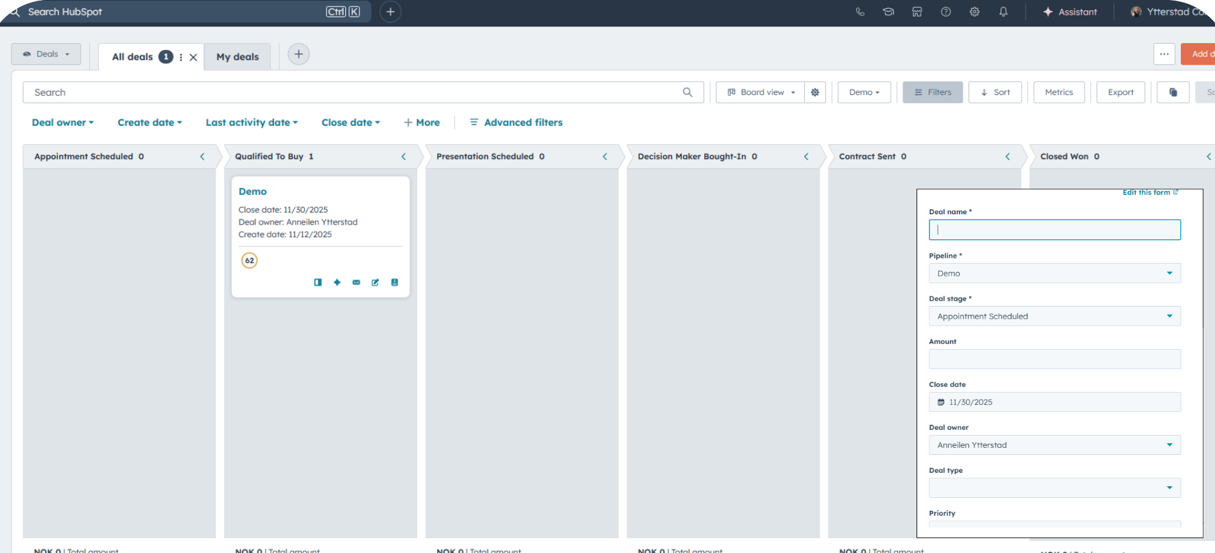Open board settings gear next to Board view
1215x553 pixels.
point(815,92)
